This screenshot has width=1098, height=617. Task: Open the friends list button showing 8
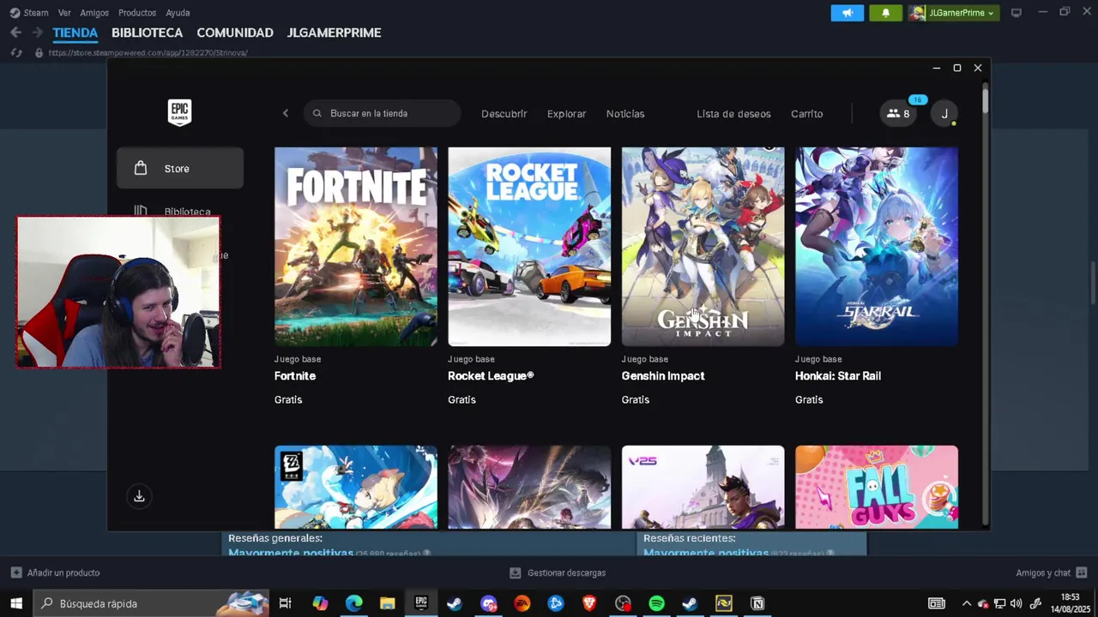[x=898, y=113]
